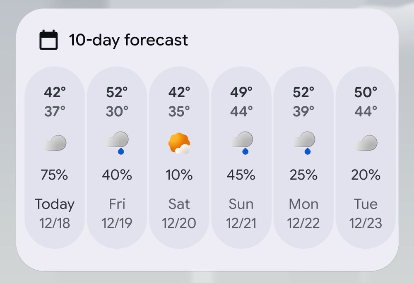Click the rain shower icon for Friday
The width and height of the screenshot is (414, 283).
tap(117, 143)
